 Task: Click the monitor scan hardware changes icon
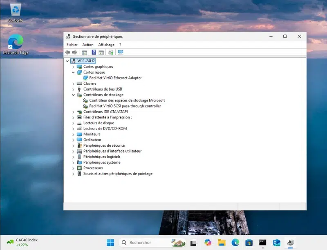120,52
